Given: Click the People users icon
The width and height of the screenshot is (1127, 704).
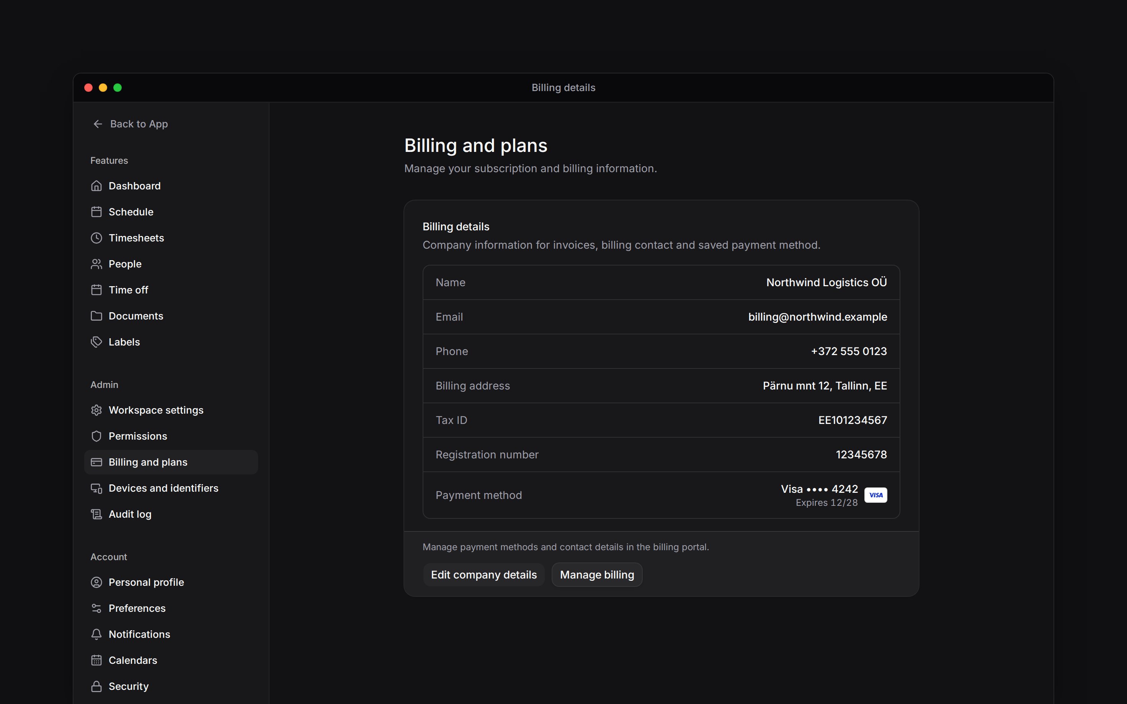Looking at the screenshot, I should 96,264.
